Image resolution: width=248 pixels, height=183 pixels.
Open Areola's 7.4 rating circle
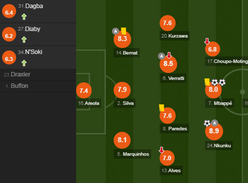coord(84,91)
